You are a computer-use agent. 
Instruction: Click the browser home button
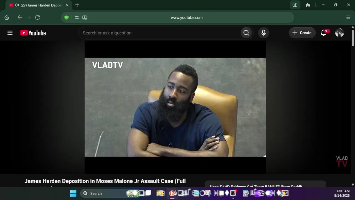(7, 17)
